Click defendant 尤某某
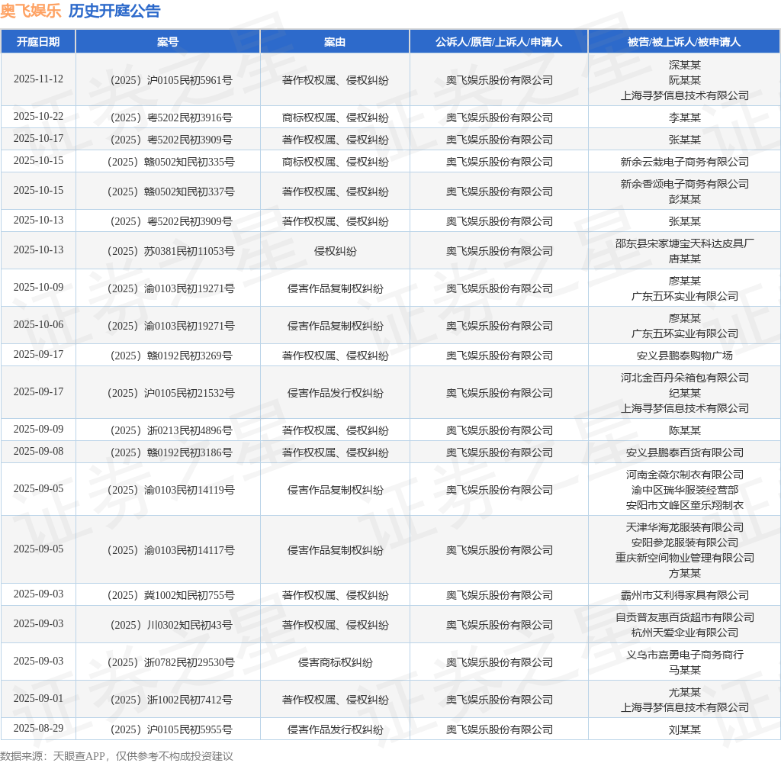The height and width of the screenshot is (763, 781). click(684, 692)
